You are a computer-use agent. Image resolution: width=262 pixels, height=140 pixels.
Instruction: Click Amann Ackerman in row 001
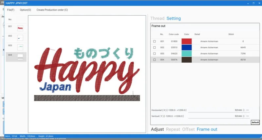click(209, 41)
